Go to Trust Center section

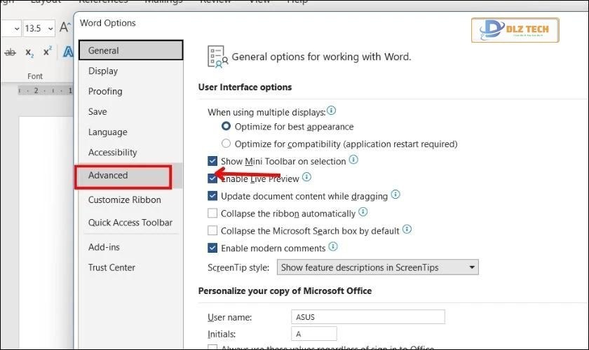[x=111, y=267]
